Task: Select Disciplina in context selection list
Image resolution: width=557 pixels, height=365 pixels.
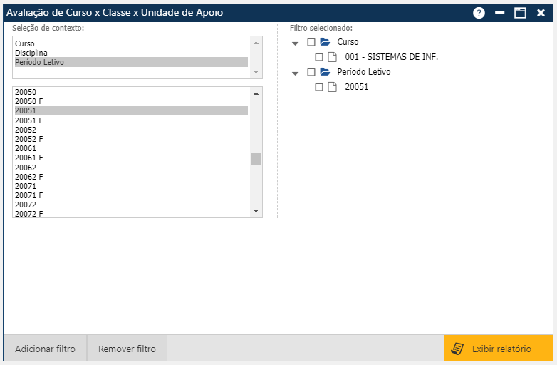Action: point(31,53)
